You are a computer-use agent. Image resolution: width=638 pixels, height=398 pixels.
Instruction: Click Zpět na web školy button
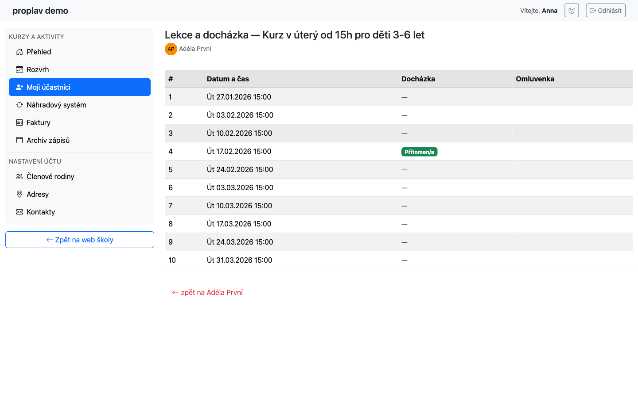click(x=80, y=240)
